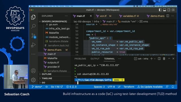
Task: Split the editor to the right
Action: pos(168,16)
